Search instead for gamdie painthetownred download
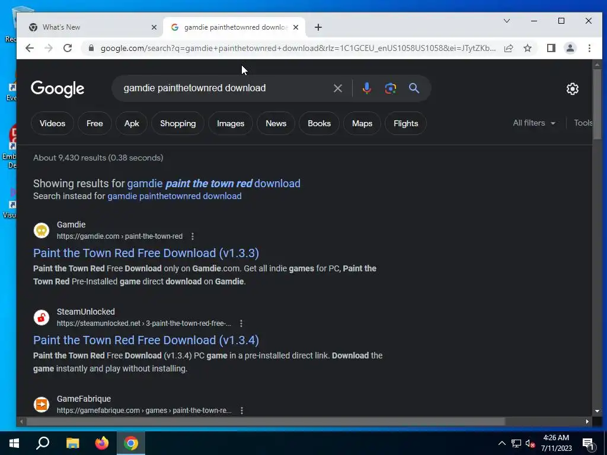Screen dimensions: 607x455 pyautogui.click(x=174, y=196)
